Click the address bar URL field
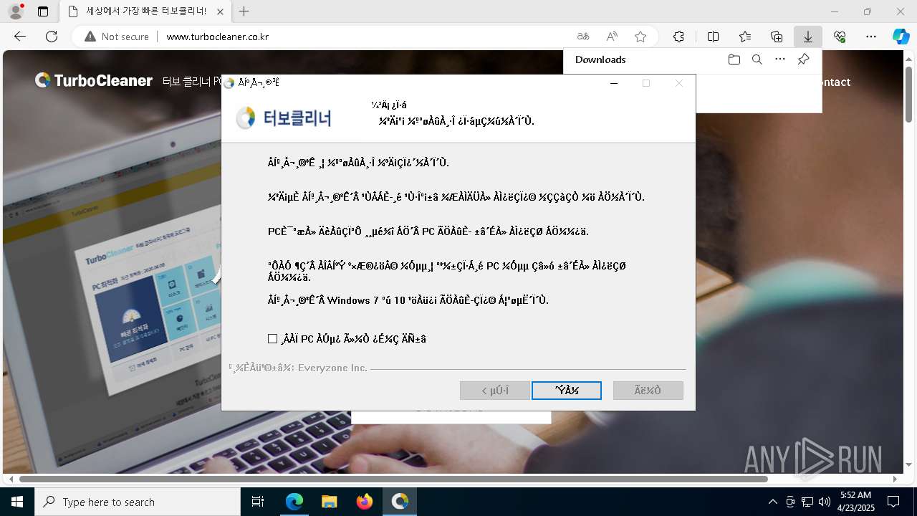The height and width of the screenshot is (516, 917). click(365, 37)
